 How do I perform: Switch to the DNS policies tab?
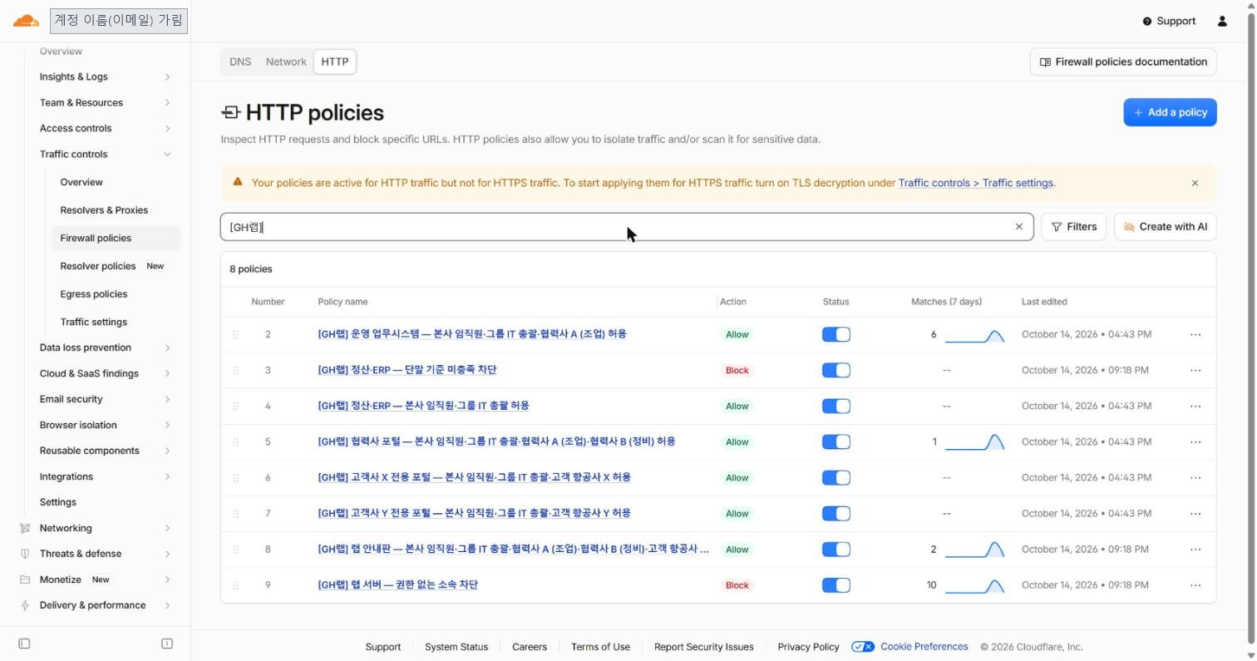tap(240, 62)
